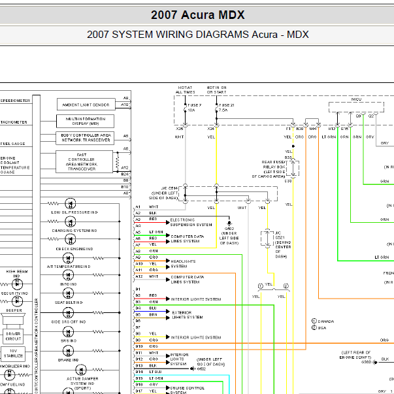Image resolution: width=394 pixels, height=394 pixels.
Task: Click the SECURITY IND label
Action: (x=14, y=293)
